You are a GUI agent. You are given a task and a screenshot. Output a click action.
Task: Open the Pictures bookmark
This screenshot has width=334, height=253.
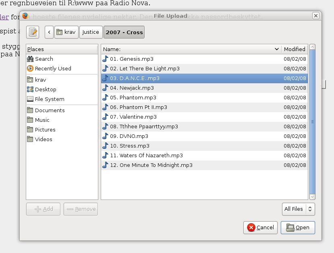(62, 130)
